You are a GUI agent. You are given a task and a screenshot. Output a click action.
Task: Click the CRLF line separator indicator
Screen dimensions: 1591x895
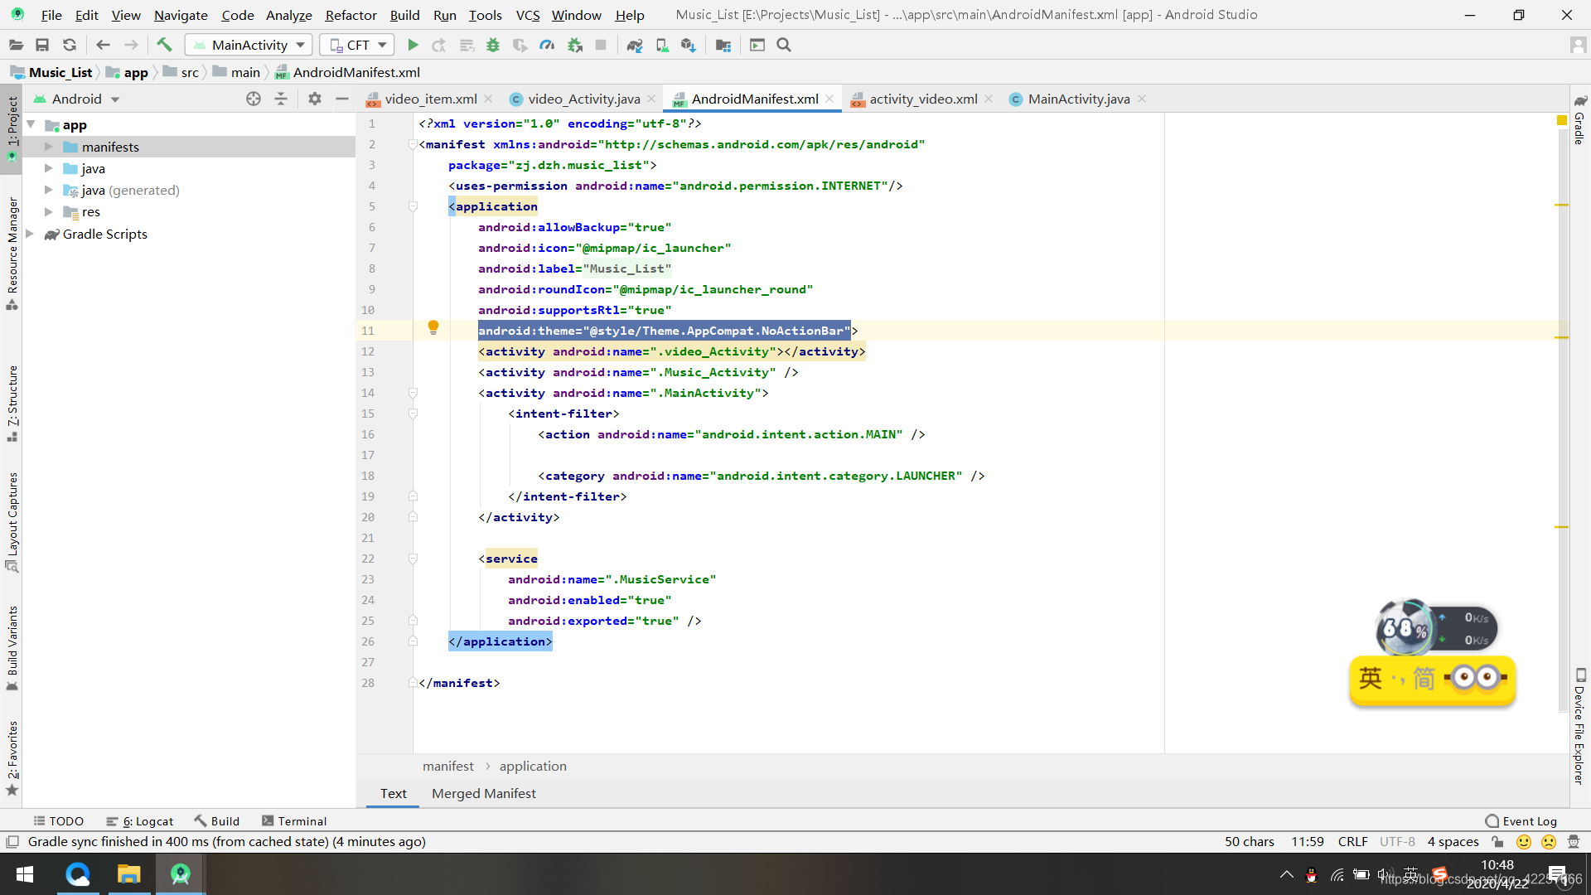1352,841
